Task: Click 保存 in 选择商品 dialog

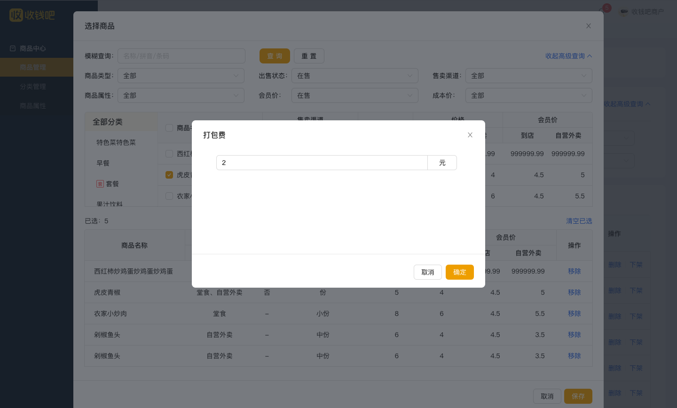Action: pos(578,396)
